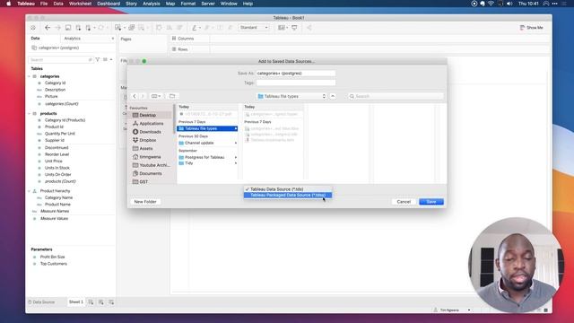Viewport: 574px width, 323px height.
Task: Choose Tableau Packaged Data Source (*.tdsx) format
Action: 288,196
